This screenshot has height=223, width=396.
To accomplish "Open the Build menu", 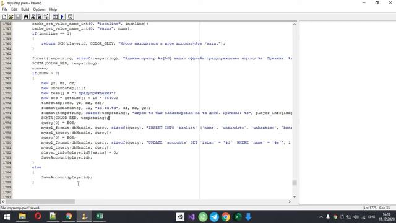I will click(x=25, y=9).
